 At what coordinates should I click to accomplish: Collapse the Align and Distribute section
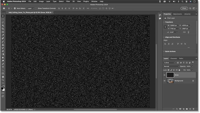(164, 37)
